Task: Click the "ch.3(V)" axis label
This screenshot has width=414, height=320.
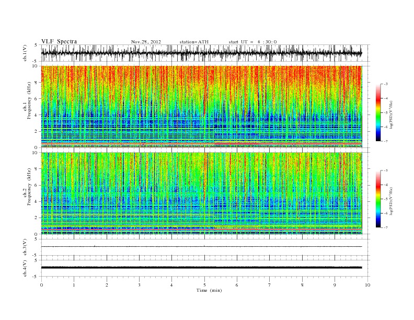Action: [25, 247]
